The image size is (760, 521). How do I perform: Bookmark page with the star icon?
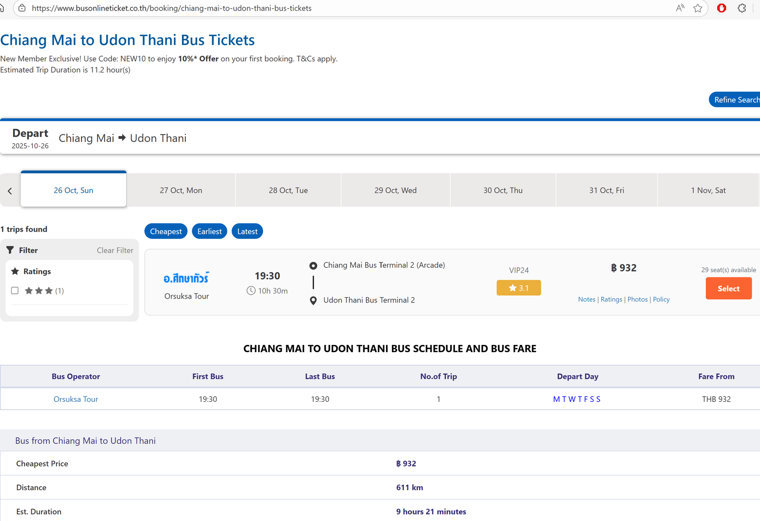pos(698,8)
